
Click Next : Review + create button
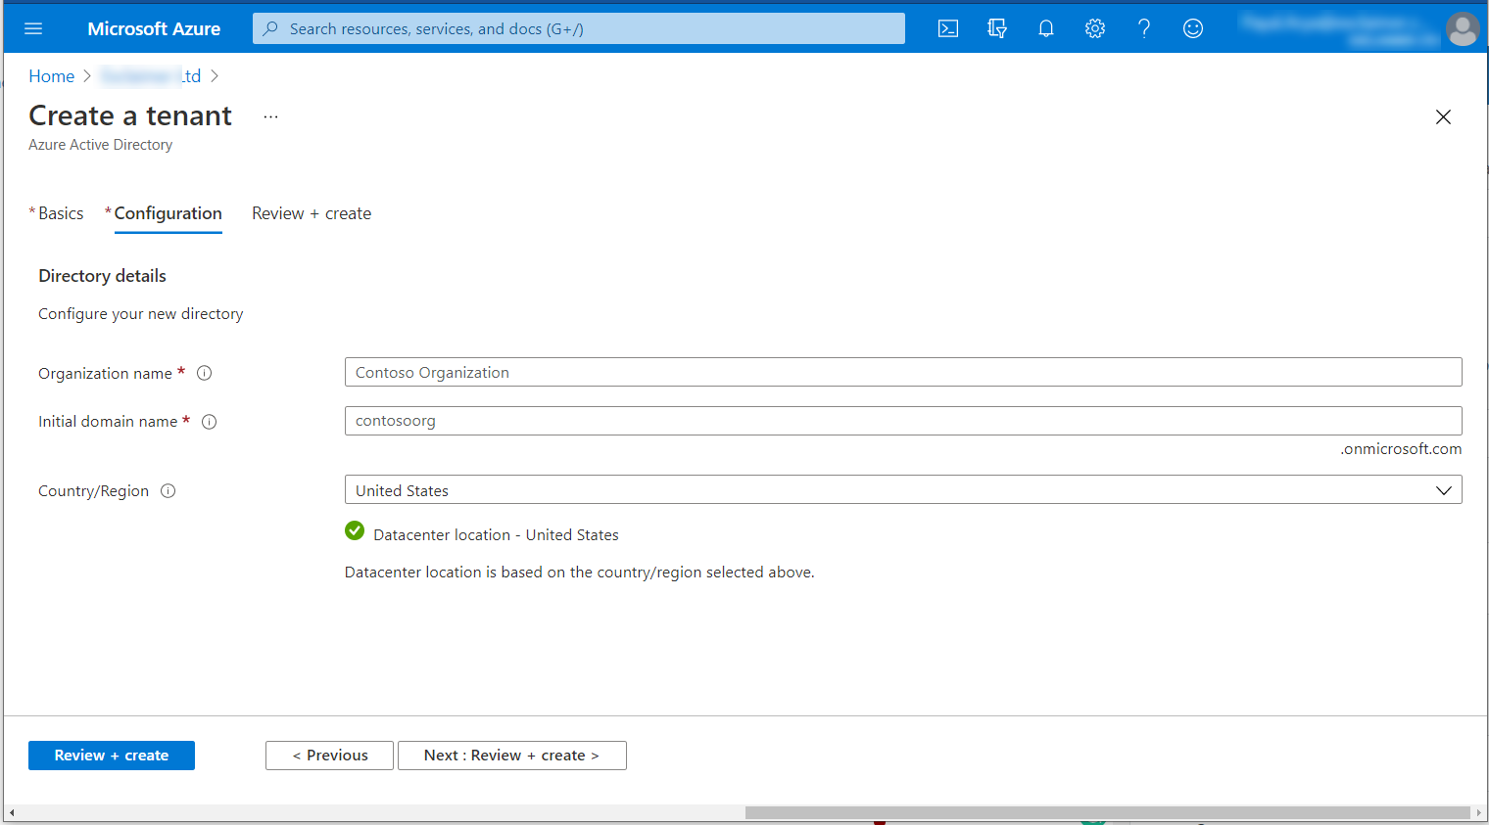[511, 756]
